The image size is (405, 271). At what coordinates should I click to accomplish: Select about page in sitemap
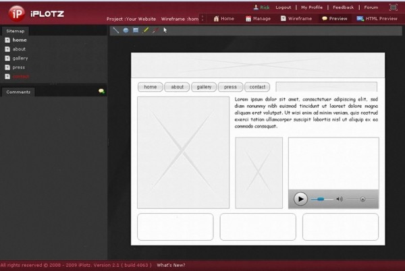pyautogui.click(x=19, y=49)
